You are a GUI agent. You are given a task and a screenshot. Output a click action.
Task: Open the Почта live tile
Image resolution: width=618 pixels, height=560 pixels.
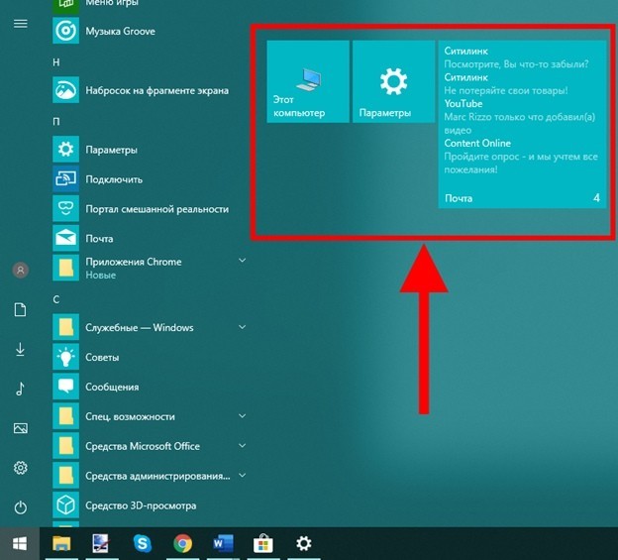pos(522,124)
